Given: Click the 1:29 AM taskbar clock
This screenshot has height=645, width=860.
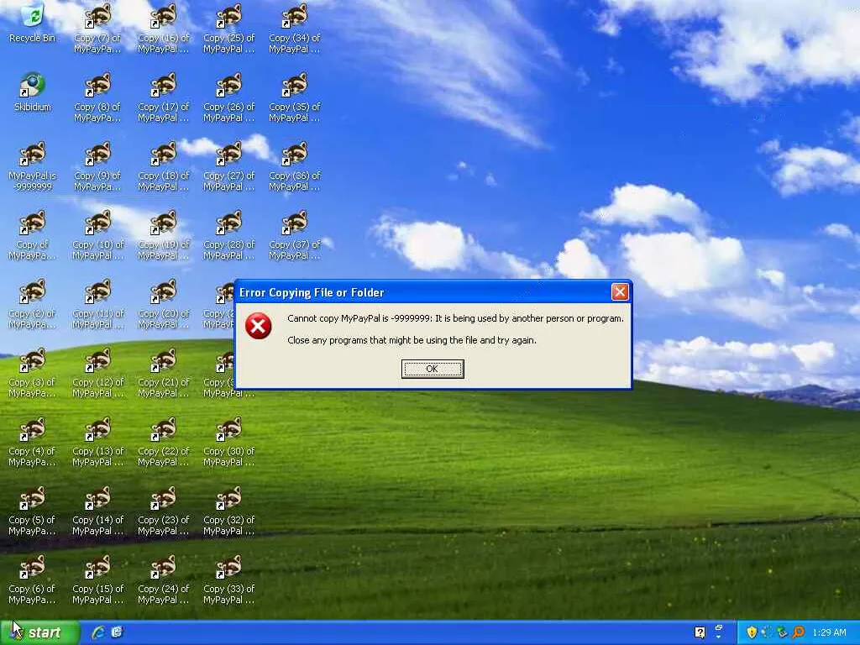Looking at the screenshot, I should point(829,632).
